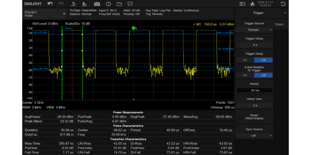Set X Axis Relative To Trigger On
Screen dimensions: 311x155
245,75
